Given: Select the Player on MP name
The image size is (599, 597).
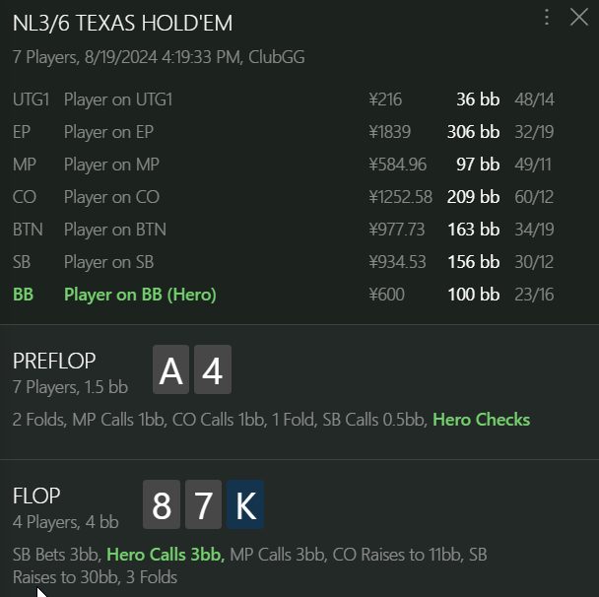Looking at the screenshot, I should (x=111, y=165).
